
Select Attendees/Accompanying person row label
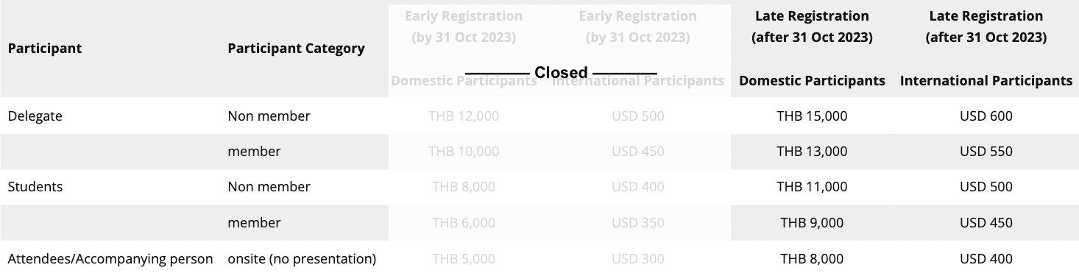[x=110, y=259]
